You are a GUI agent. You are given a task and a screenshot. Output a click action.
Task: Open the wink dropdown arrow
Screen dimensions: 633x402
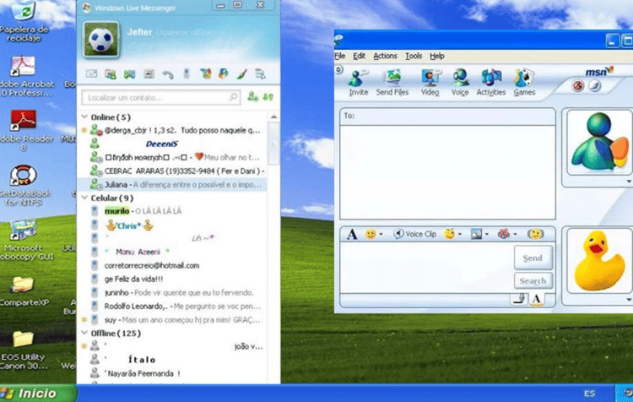(x=459, y=234)
